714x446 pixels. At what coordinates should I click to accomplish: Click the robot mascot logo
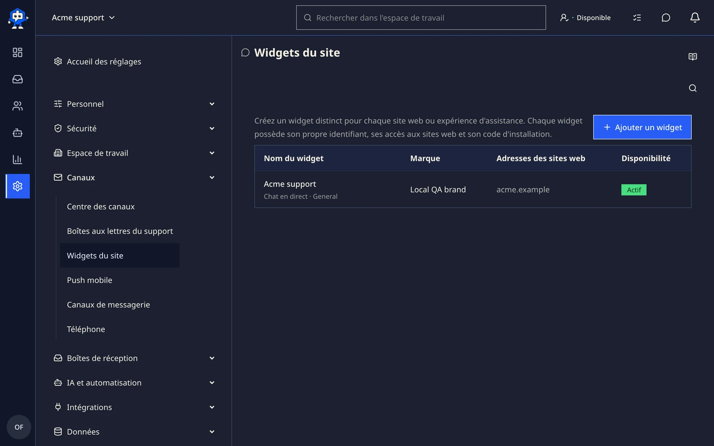[x=18, y=18]
